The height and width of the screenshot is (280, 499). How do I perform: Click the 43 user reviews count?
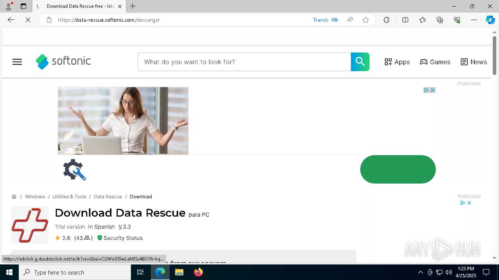pyautogui.click(x=83, y=238)
